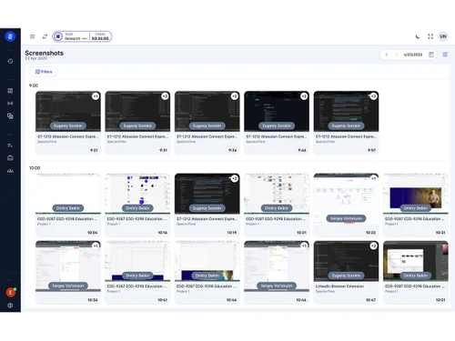This screenshot has width=455, height=341.
Task: Toggle the hamburger menu in the top bar
Action: 33,36
